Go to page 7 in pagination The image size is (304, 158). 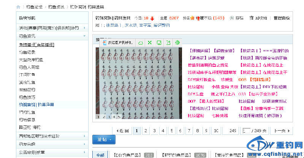pyautogui.click(x=189, y=131)
